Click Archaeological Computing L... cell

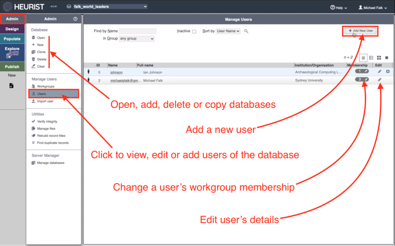tap(318, 72)
